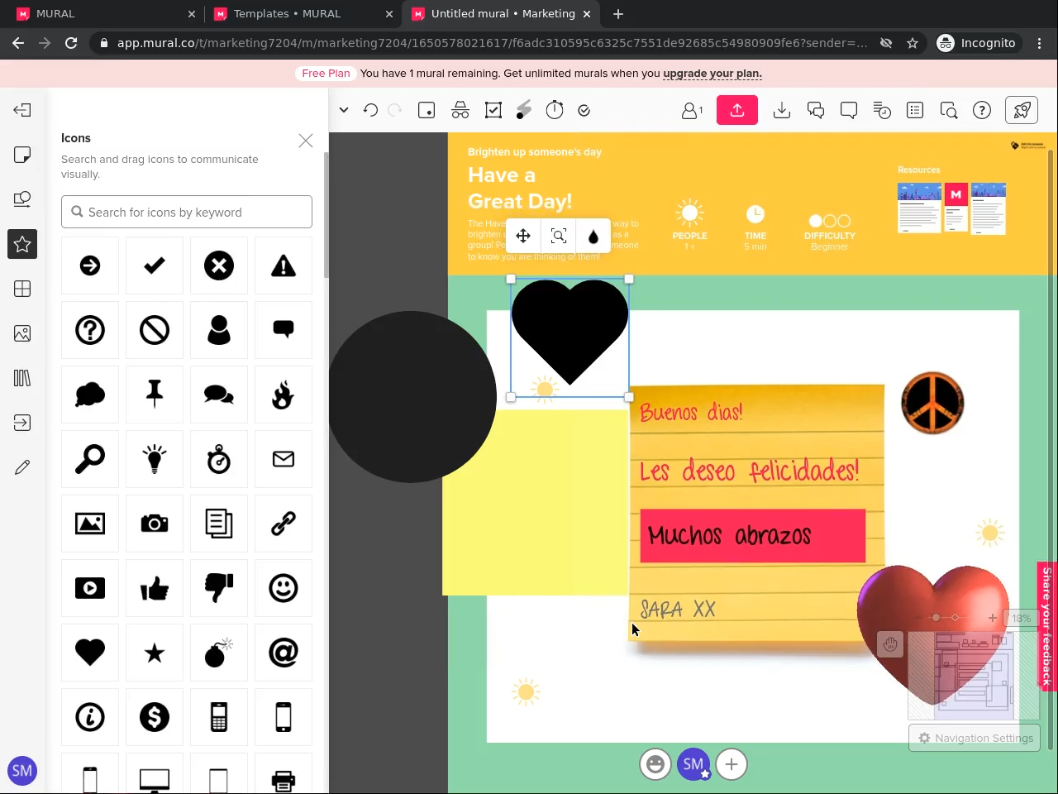Pick the right arrow circle icon
The image size is (1058, 794).
pyautogui.click(x=90, y=265)
